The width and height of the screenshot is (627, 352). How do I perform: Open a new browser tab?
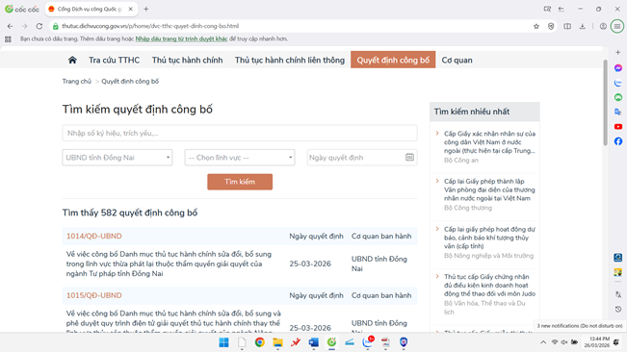pos(146,9)
